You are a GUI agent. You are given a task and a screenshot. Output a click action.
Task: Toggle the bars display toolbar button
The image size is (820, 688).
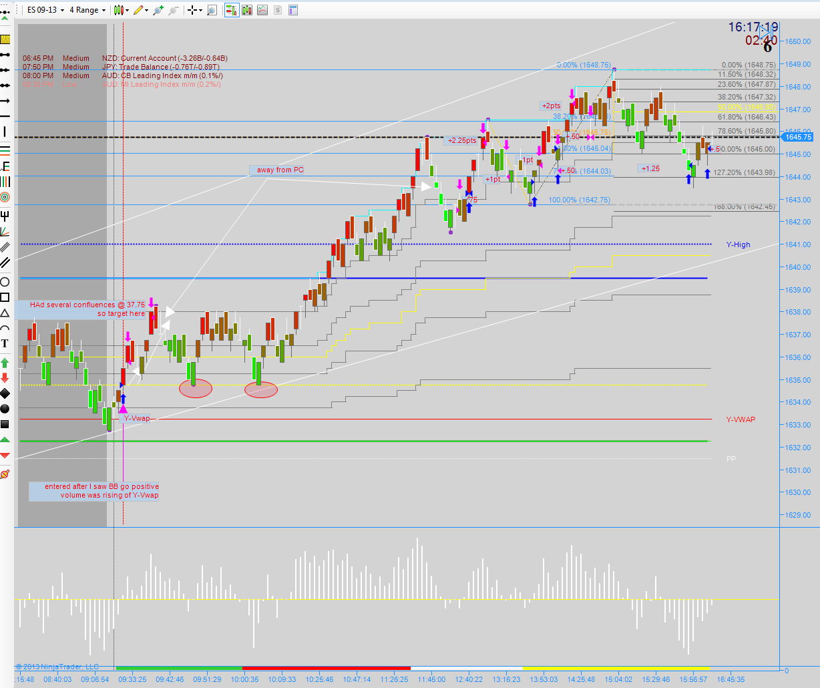coord(247,10)
